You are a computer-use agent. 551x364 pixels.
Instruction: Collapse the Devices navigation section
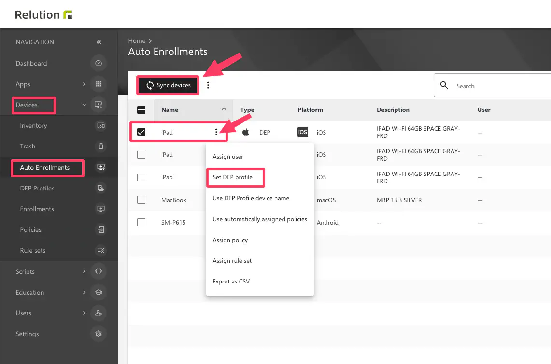click(x=84, y=105)
